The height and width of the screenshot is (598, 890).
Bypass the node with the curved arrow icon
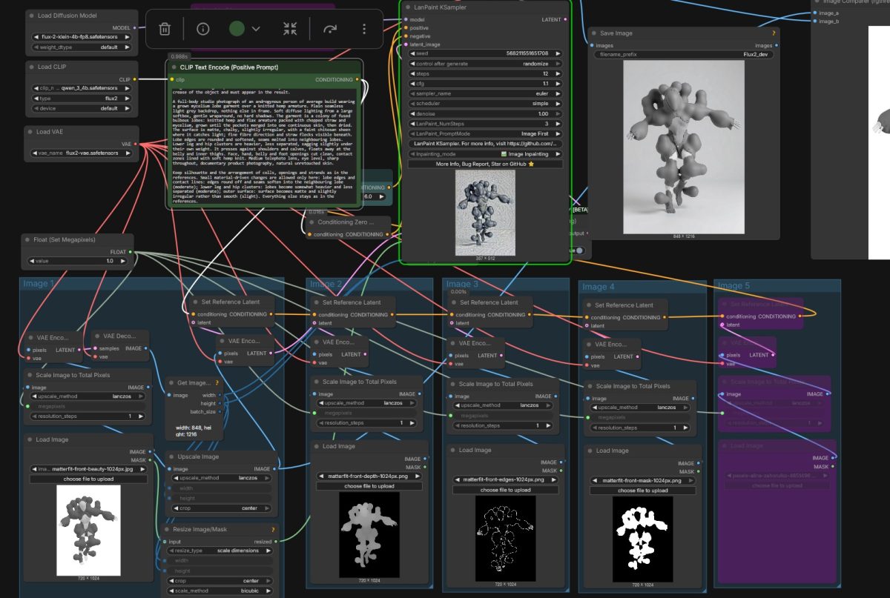(329, 29)
